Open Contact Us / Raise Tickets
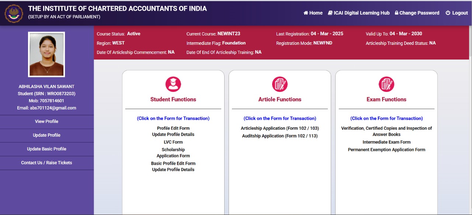472x215 pixels. point(46,163)
